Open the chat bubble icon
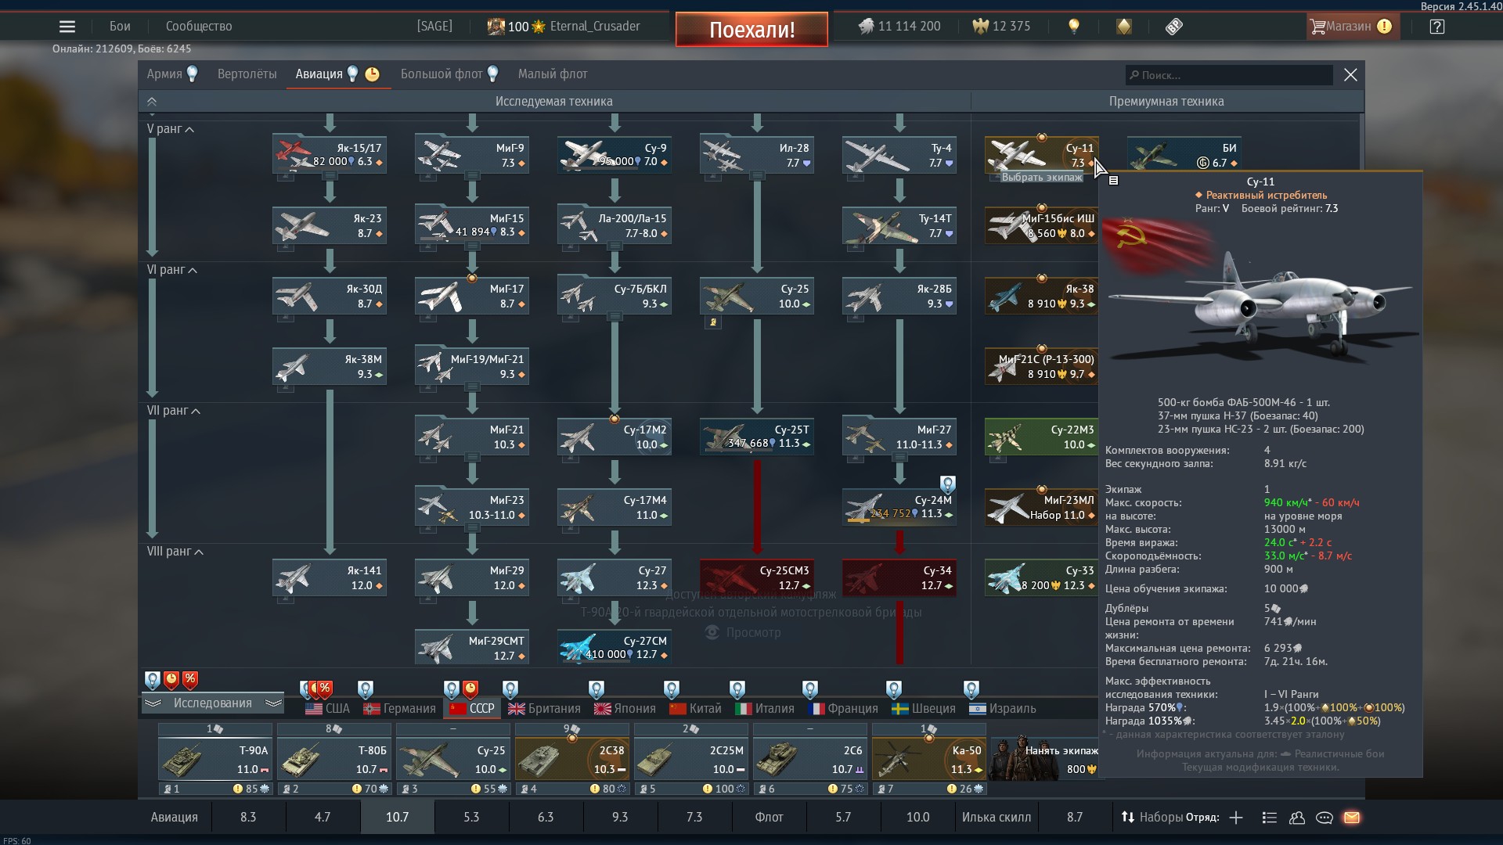The width and height of the screenshot is (1503, 845). [x=1325, y=818]
